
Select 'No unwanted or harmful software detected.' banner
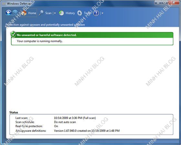click(92, 35)
